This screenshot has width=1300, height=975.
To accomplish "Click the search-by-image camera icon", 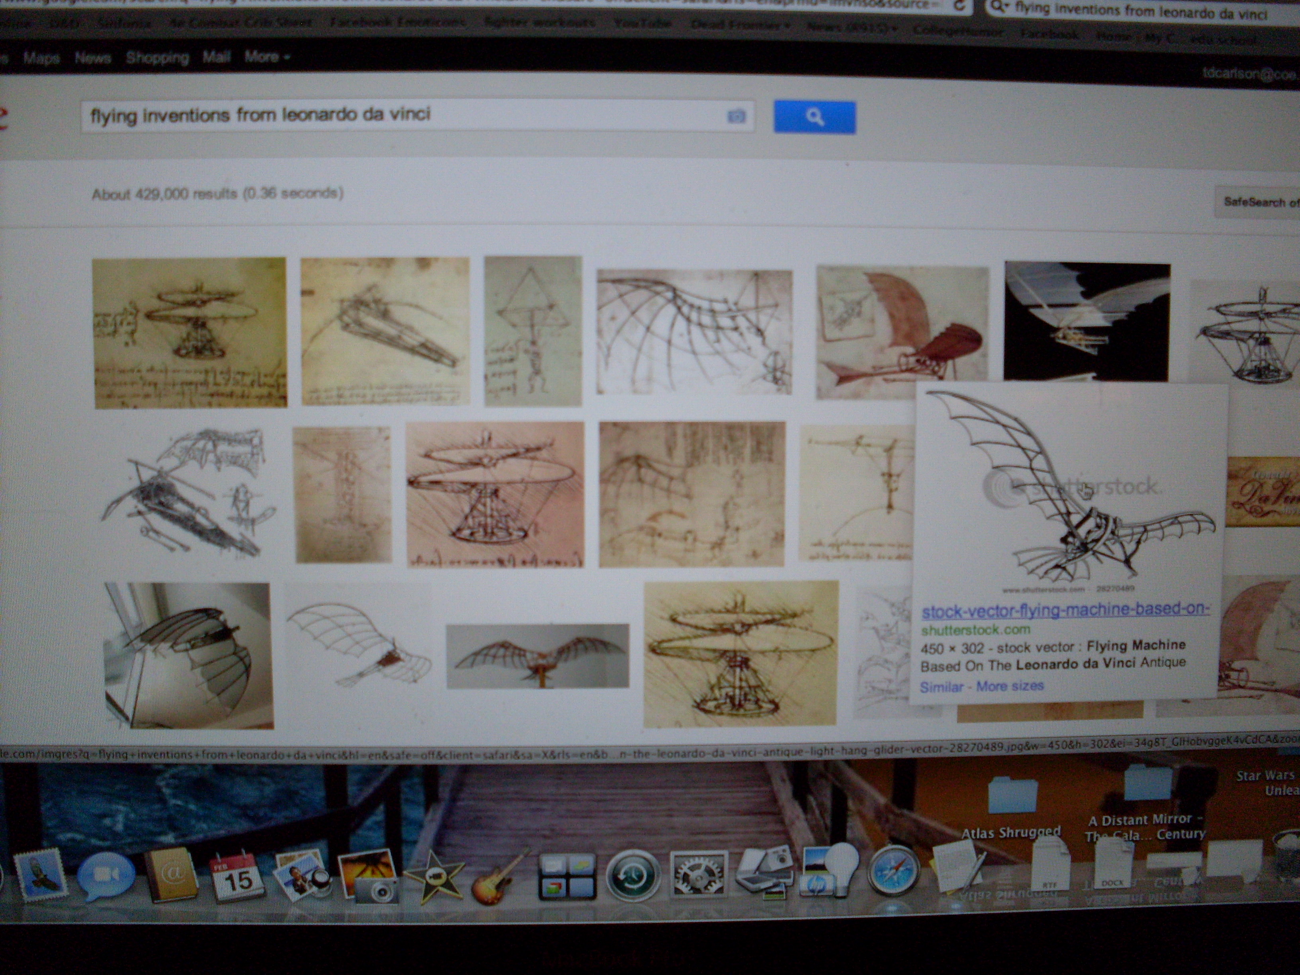I will click(x=736, y=116).
